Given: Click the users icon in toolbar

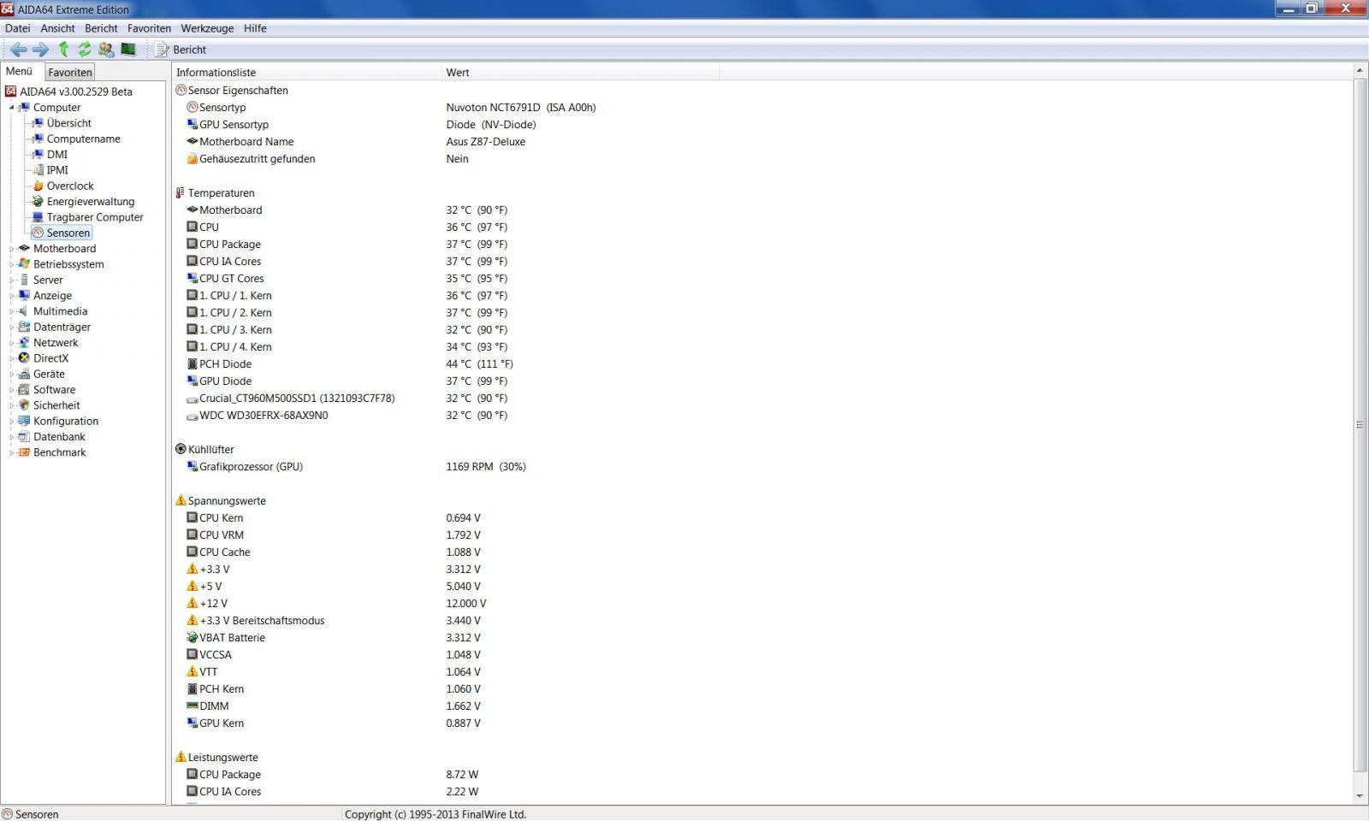Looking at the screenshot, I should pos(106,50).
